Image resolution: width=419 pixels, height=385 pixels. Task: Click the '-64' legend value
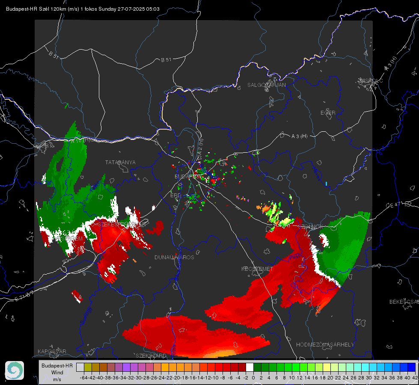84,378
